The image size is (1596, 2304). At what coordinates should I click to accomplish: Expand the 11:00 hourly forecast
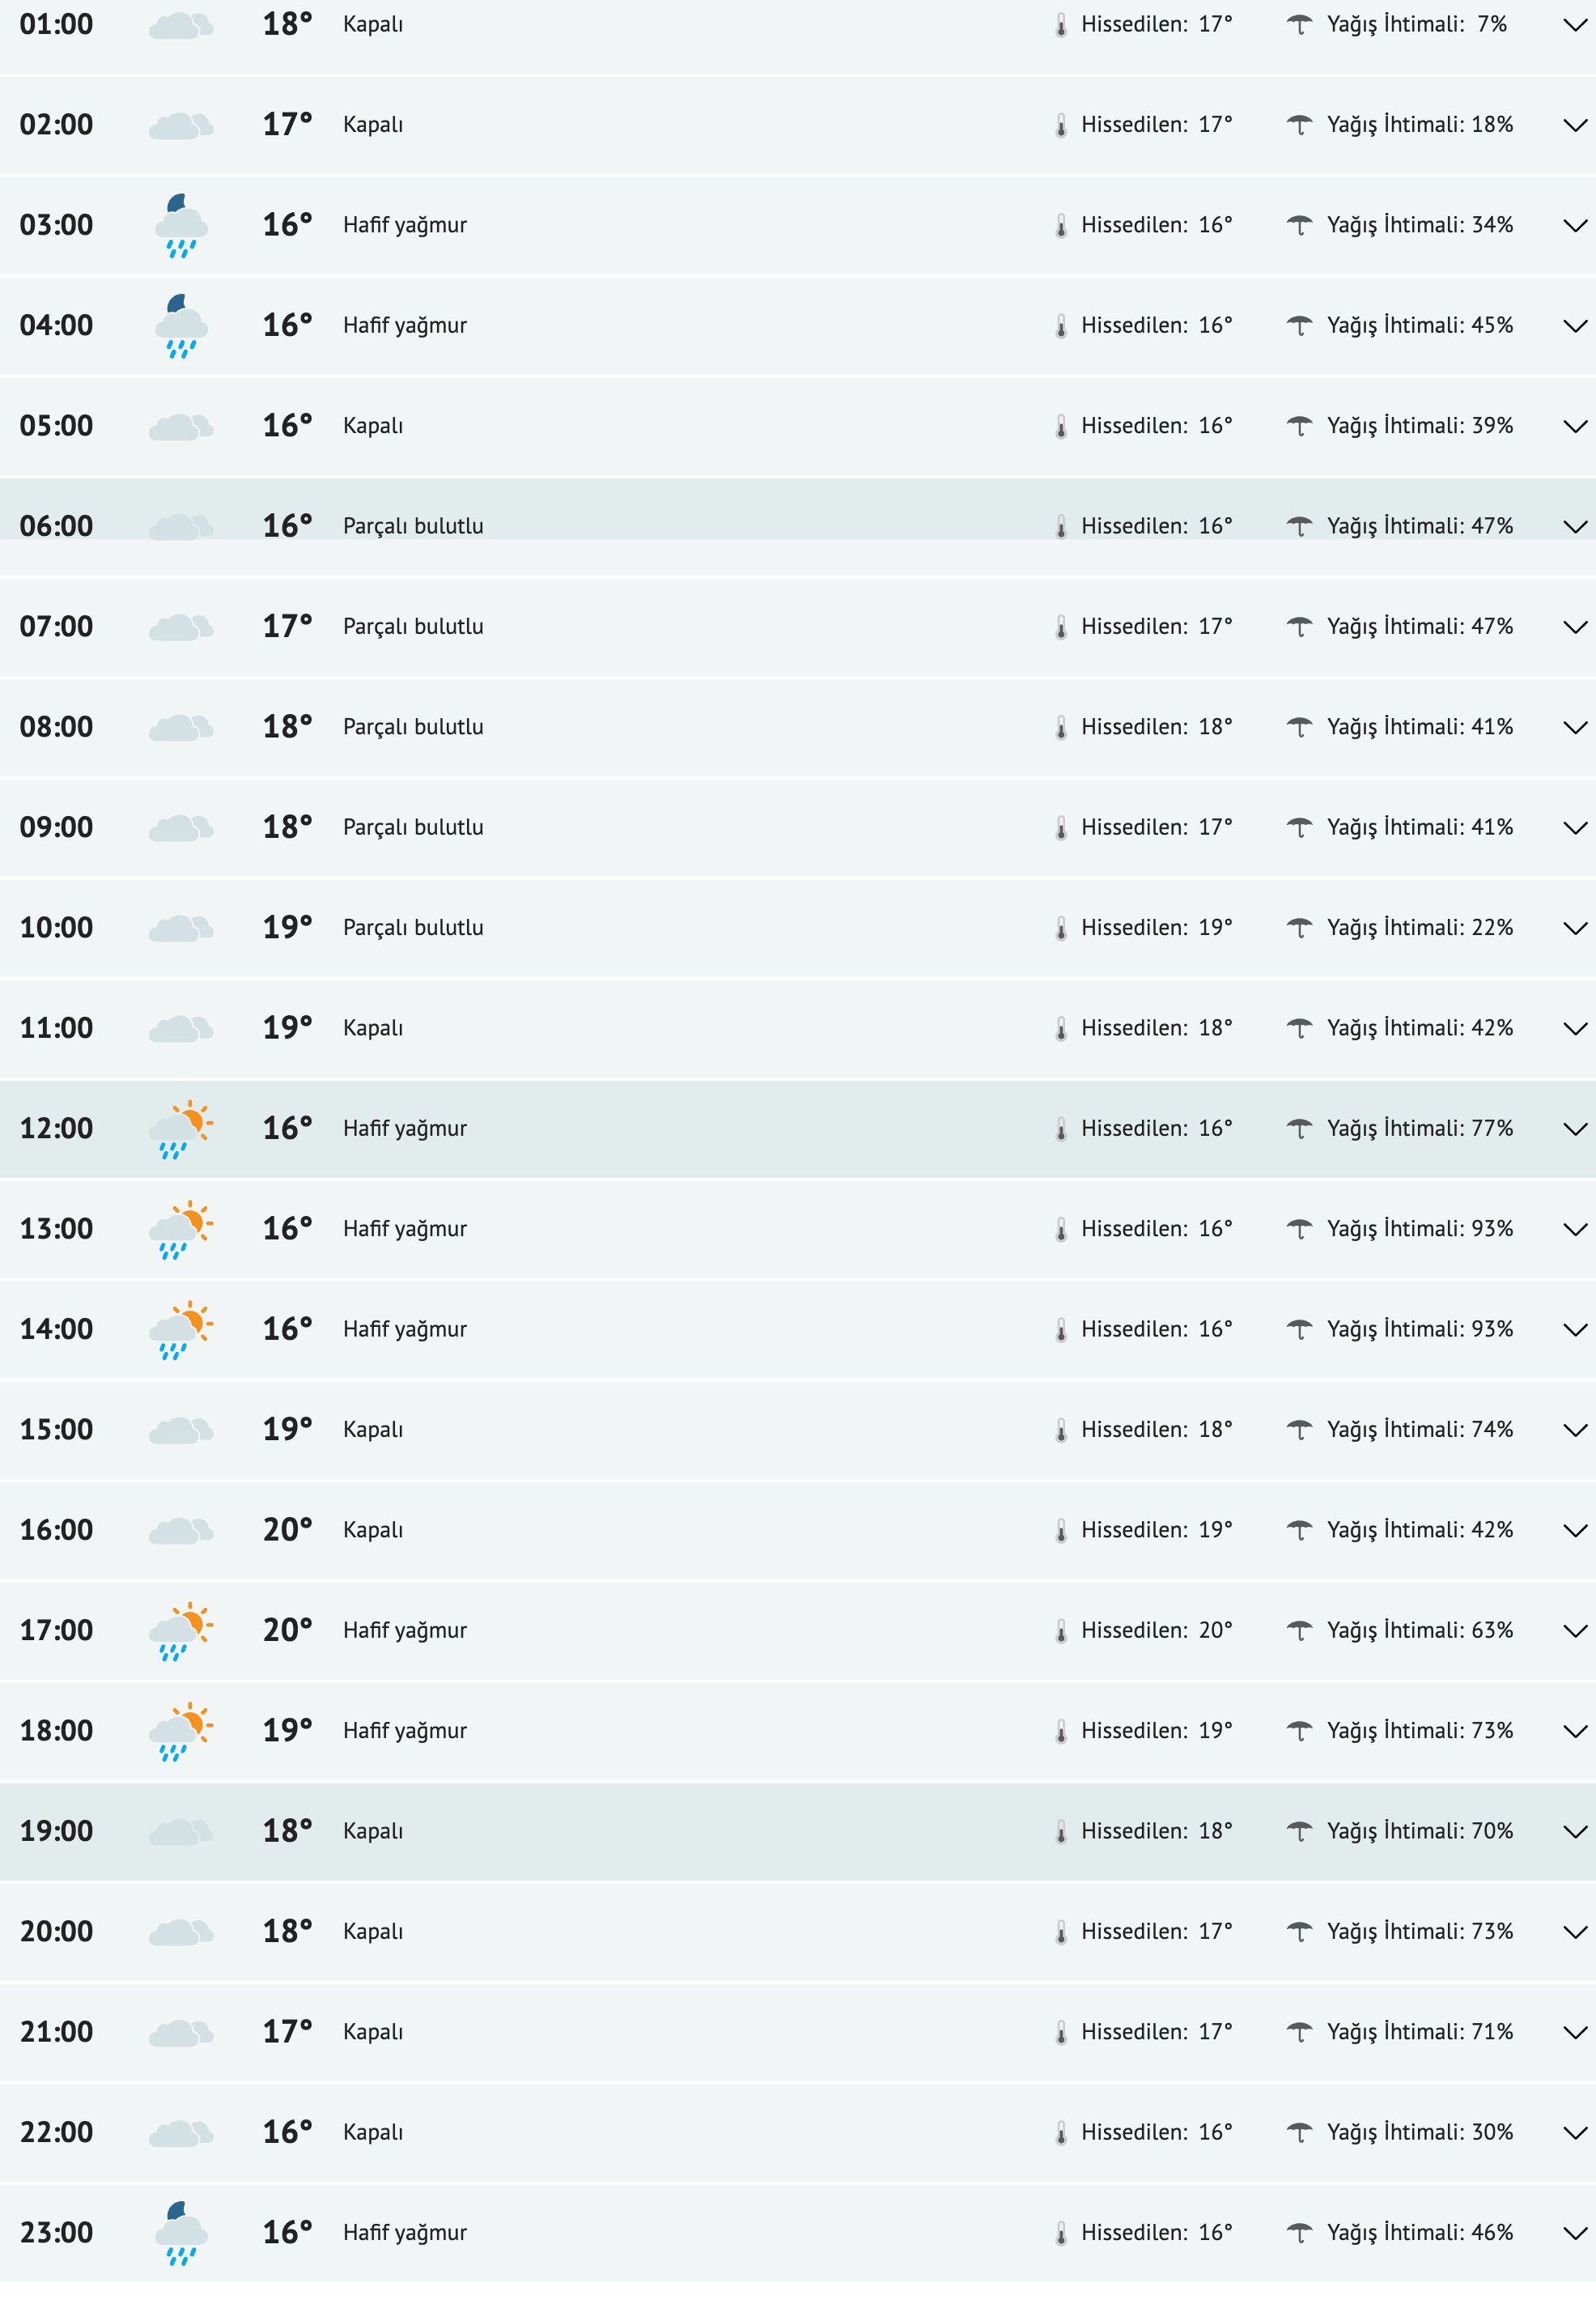coord(1574,1029)
